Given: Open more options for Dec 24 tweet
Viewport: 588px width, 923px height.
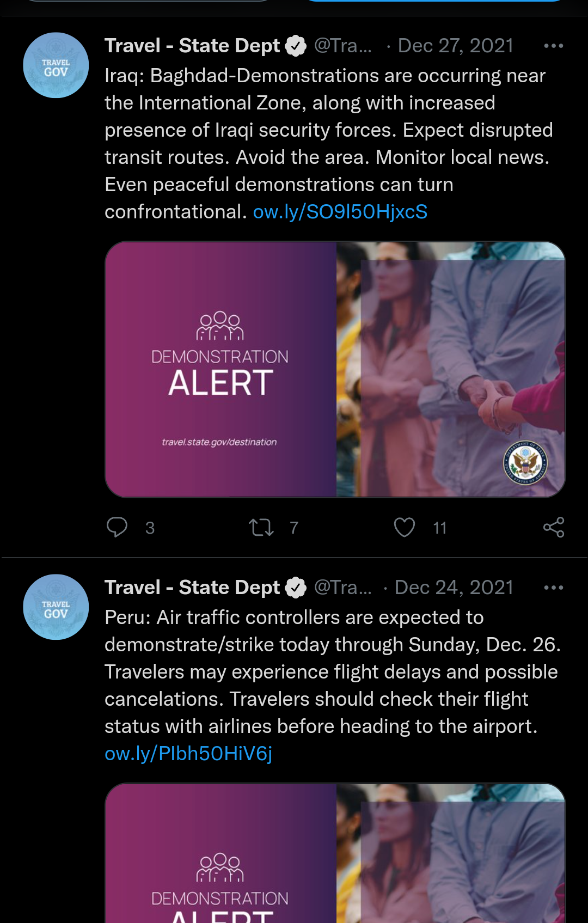Looking at the screenshot, I should pyautogui.click(x=553, y=588).
